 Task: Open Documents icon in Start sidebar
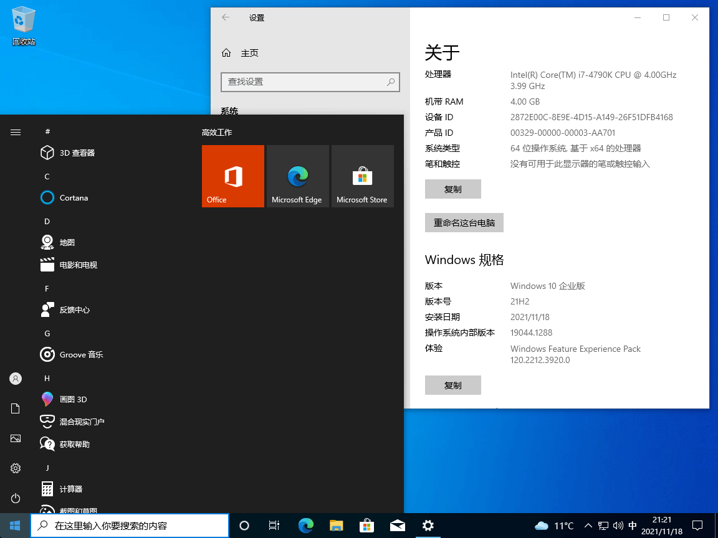(16, 408)
